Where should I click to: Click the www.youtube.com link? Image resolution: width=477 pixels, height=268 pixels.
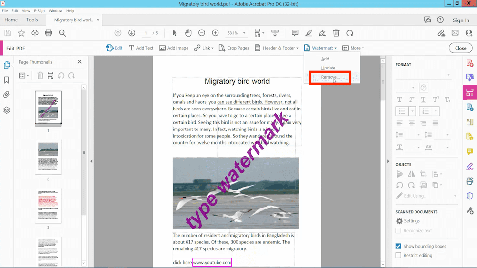coord(212,262)
